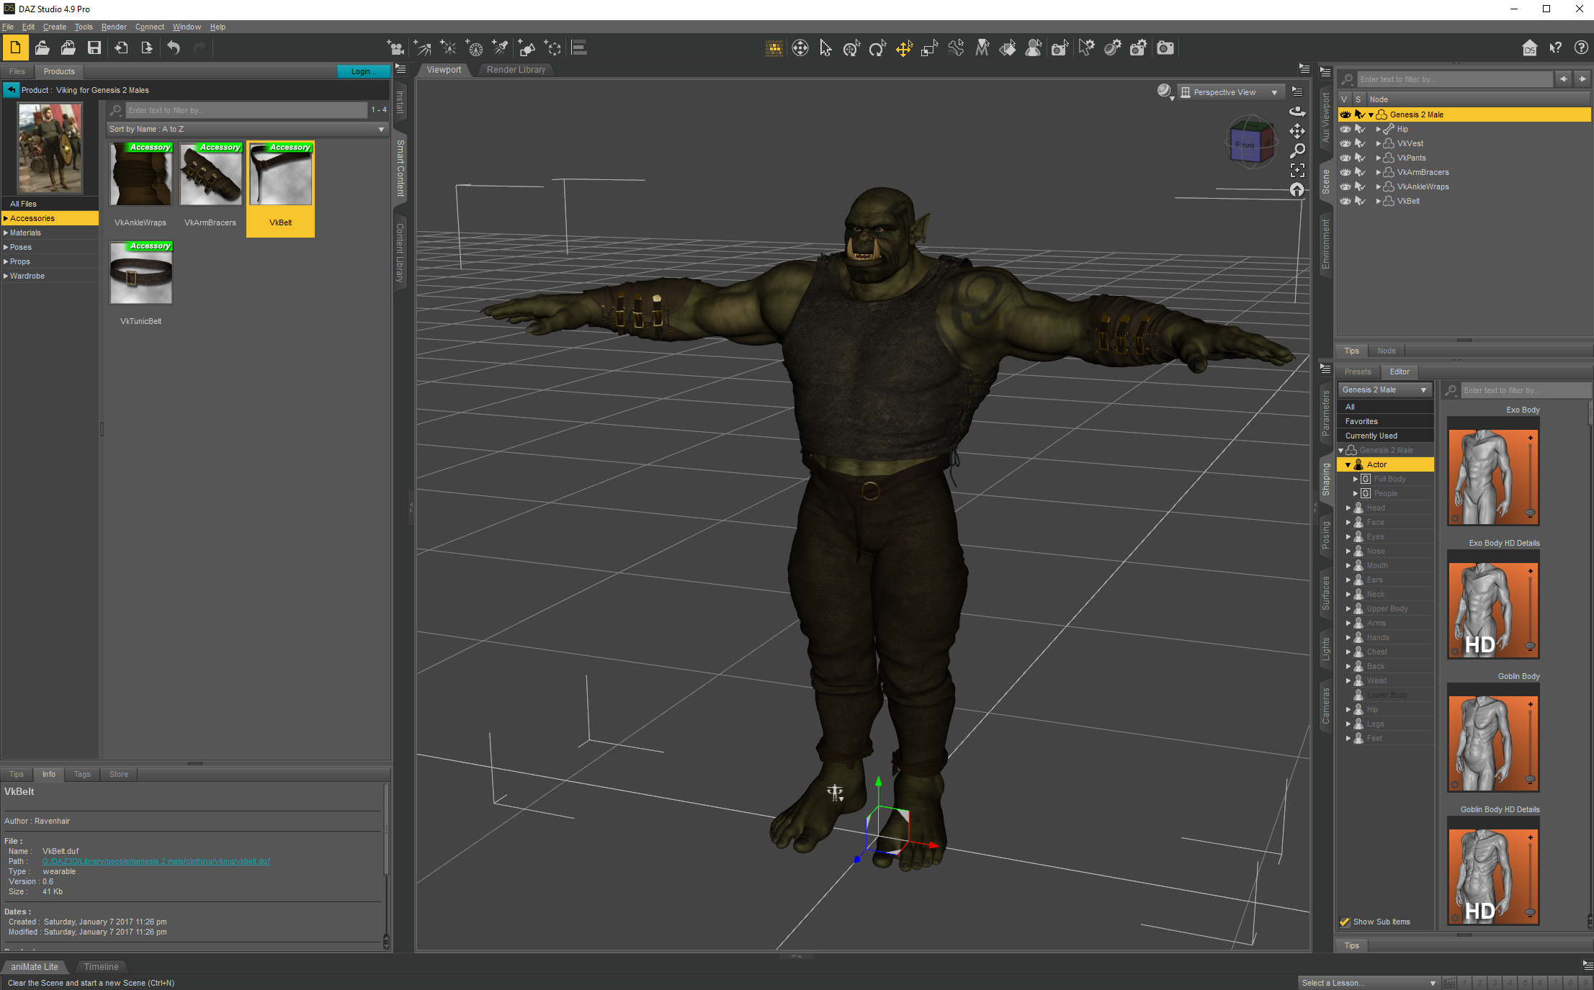This screenshot has width=1594, height=990.
Task: Click the Open File folder icon
Action: click(x=42, y=48)
